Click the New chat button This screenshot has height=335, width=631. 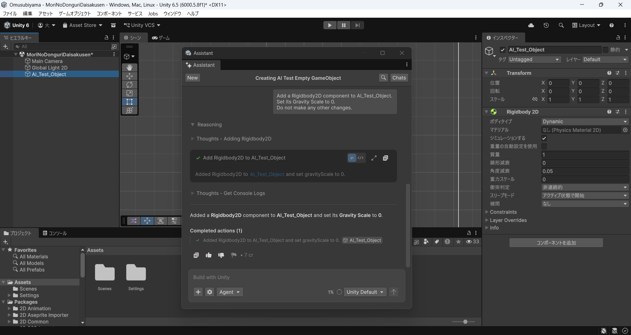(193, 78)
